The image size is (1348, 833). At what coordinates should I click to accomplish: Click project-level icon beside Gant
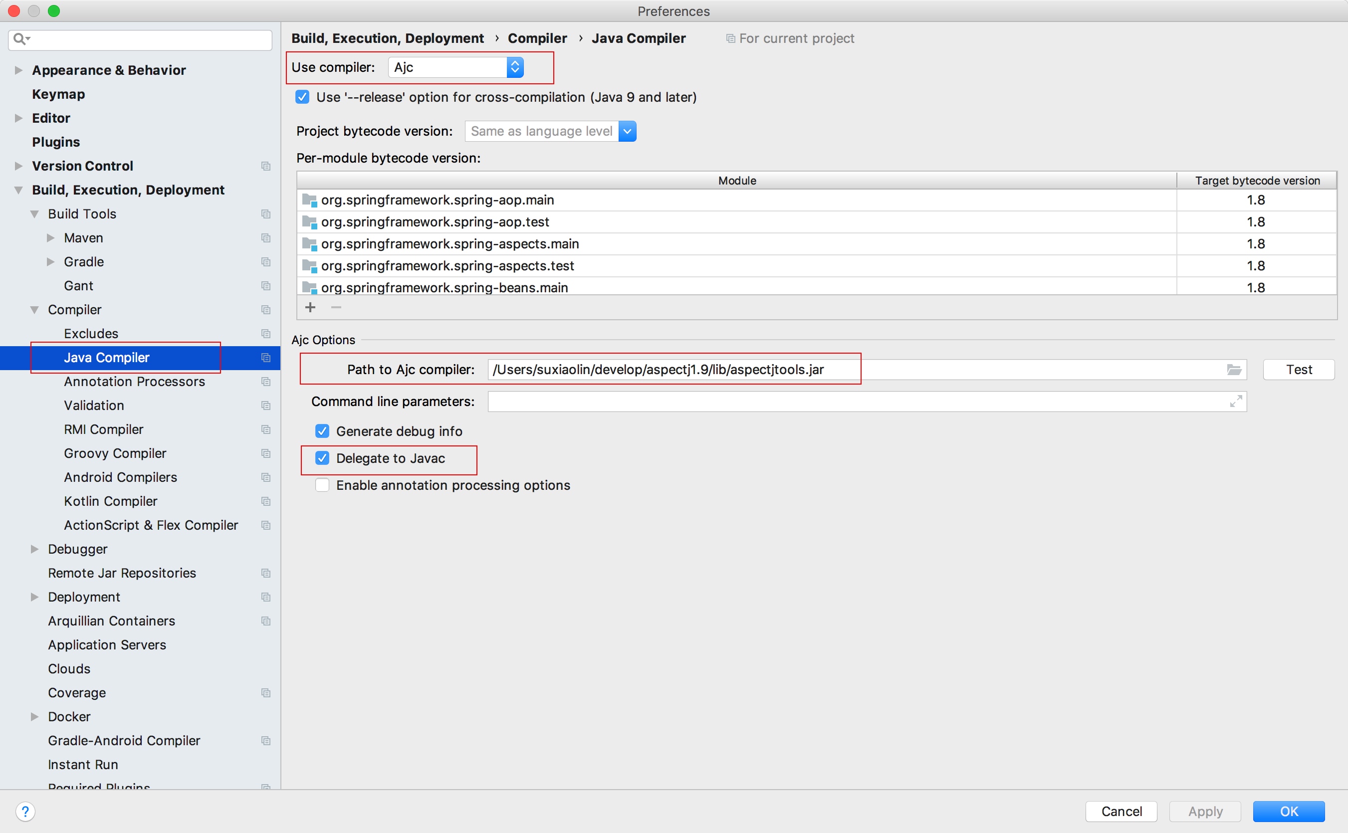pyautogui.click(x=266, y=285)
